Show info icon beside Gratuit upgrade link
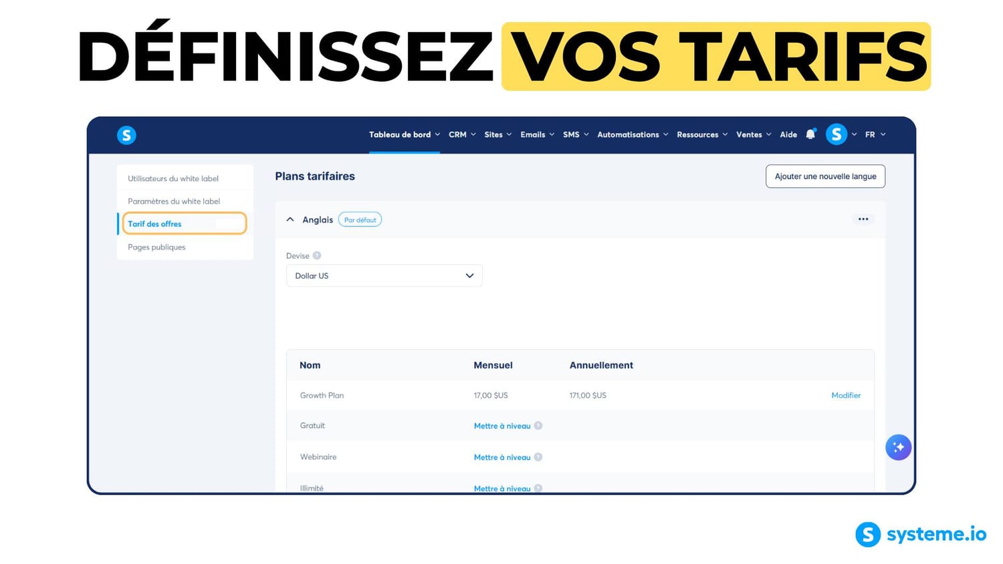The height and width of the screenshot is (564, 1003). 538,426
